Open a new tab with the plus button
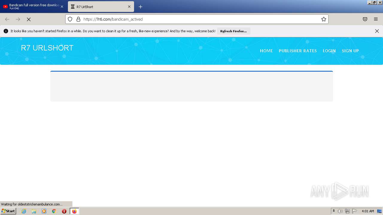Viewport: 383px width, 215px height. pos(140,7)
